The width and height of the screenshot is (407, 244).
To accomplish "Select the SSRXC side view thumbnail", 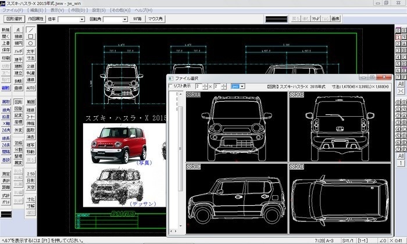I will point(237,199).
